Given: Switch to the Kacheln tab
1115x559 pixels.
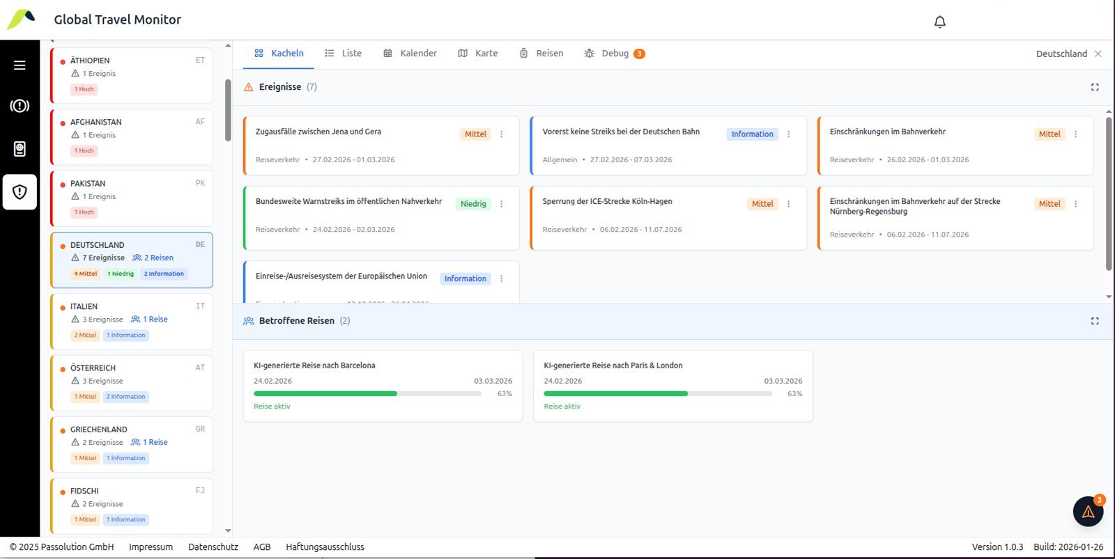Looking at the screenshot, I should pos(279,54).
